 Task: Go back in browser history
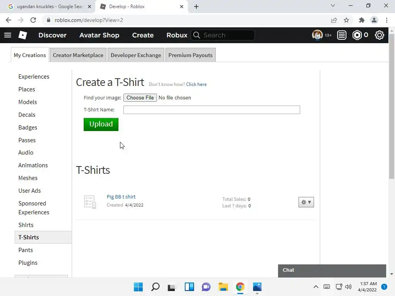[x=8, y=20]
